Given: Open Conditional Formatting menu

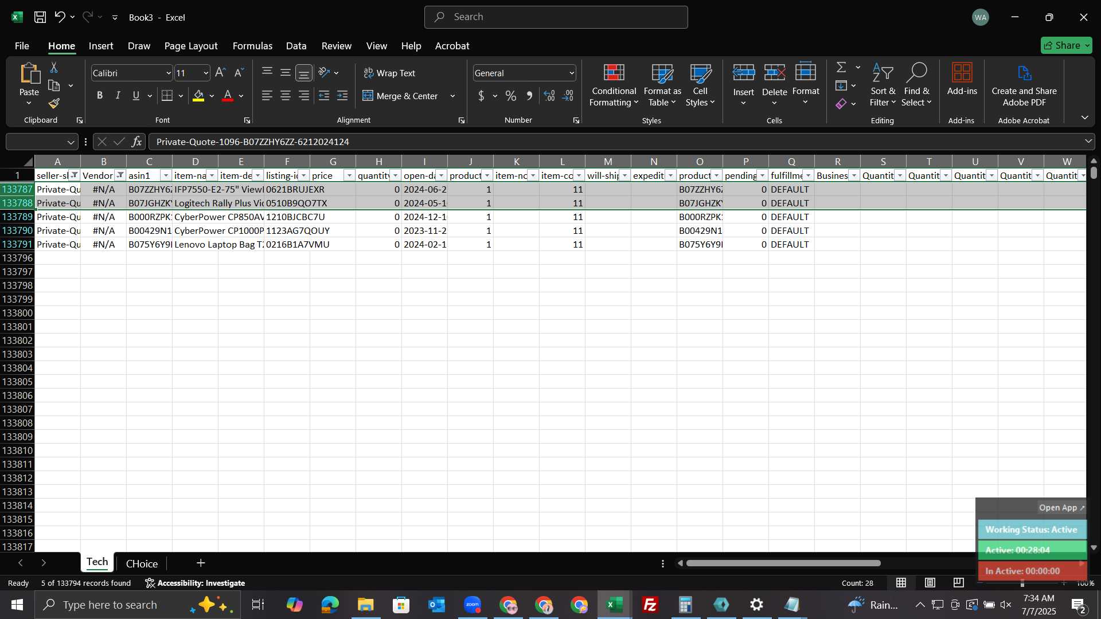Looking at the screenshot, I should coord(614,85).
